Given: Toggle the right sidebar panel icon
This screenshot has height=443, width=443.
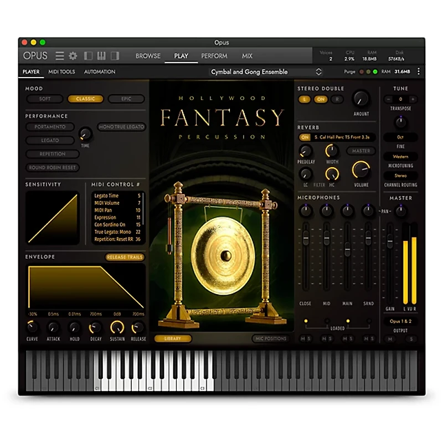Looking at the screenshot, I should [115, 56].
